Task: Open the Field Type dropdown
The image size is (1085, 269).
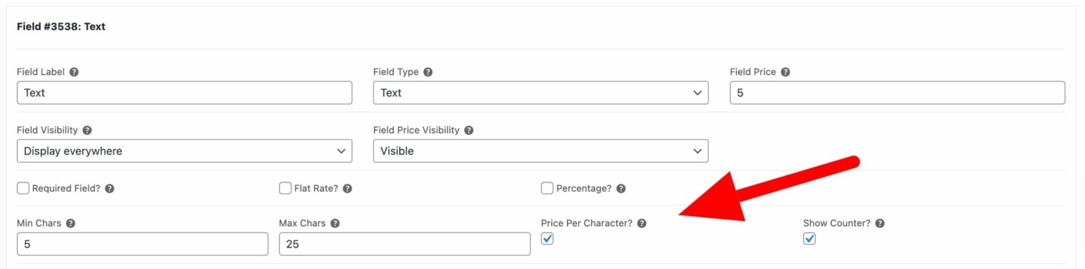Action: coord(541,92)
